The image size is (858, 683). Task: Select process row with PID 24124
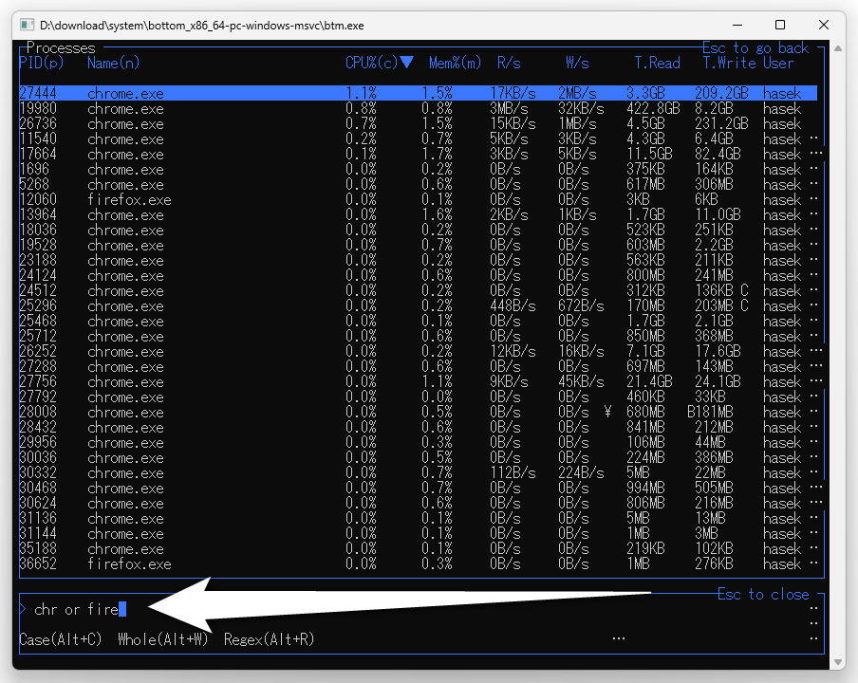[x=418, y=276]
